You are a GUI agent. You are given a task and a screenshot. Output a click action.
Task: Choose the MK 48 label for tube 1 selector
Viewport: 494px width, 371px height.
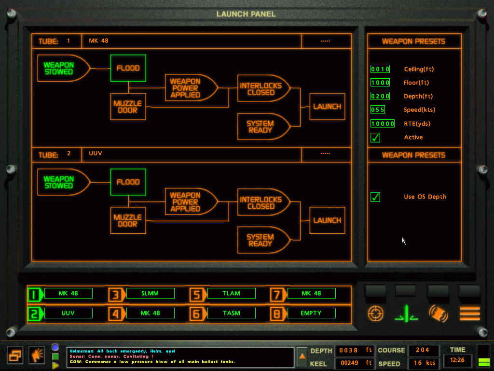[69, 293]
